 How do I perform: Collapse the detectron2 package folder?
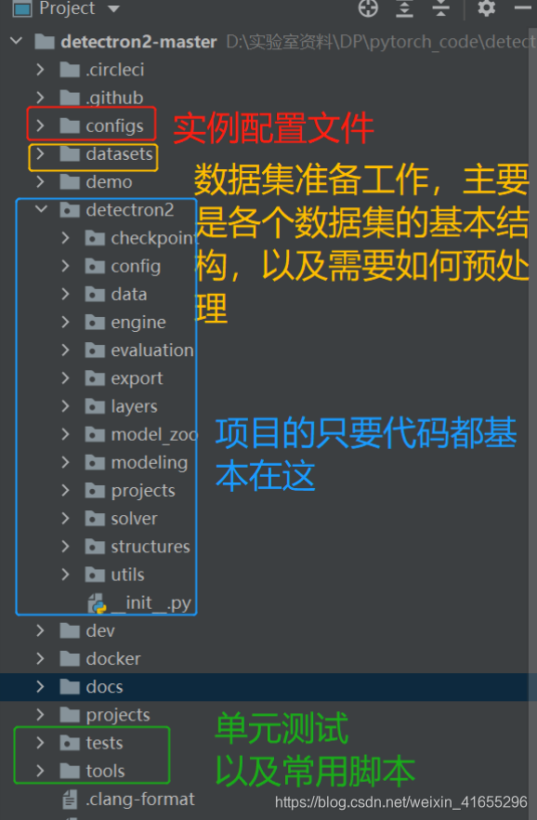[41, 210]
